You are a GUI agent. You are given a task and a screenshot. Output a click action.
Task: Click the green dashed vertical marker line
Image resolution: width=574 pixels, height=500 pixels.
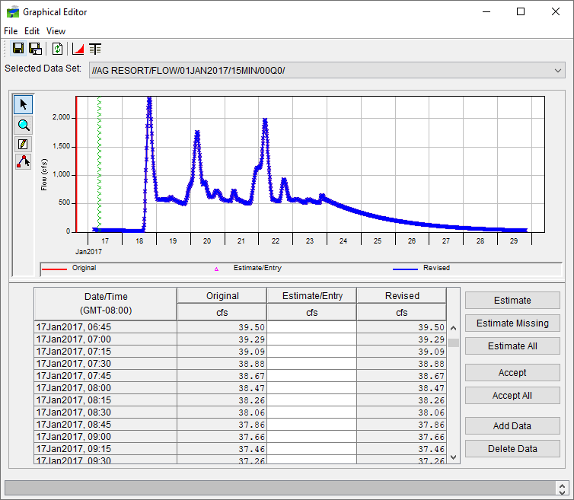click(99, 164)
